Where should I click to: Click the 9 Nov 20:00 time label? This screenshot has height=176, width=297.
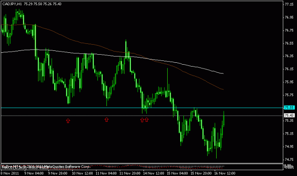tap(57, 173)
